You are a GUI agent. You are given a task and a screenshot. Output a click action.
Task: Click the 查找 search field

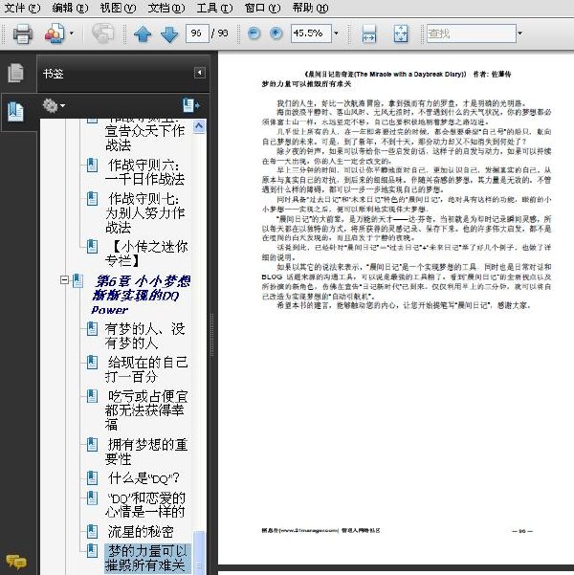pyautogui.click(x=472, y=33)
